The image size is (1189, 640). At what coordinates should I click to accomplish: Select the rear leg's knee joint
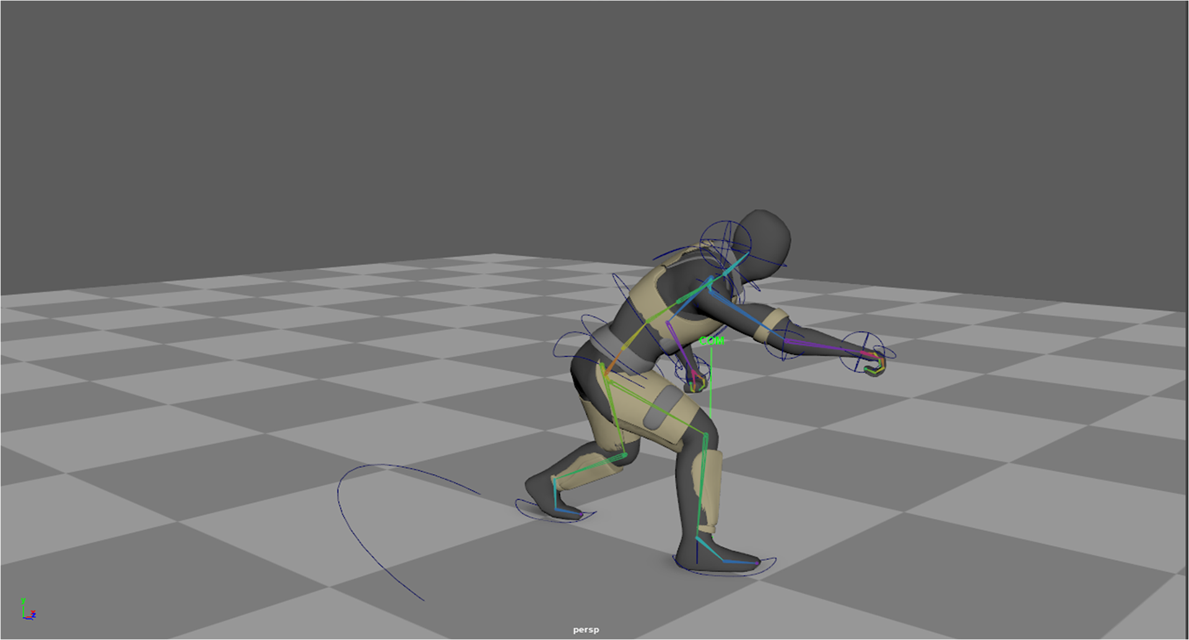624,456
